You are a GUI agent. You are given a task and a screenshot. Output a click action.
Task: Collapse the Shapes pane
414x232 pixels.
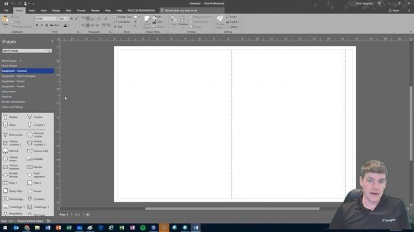click(52, 41)
